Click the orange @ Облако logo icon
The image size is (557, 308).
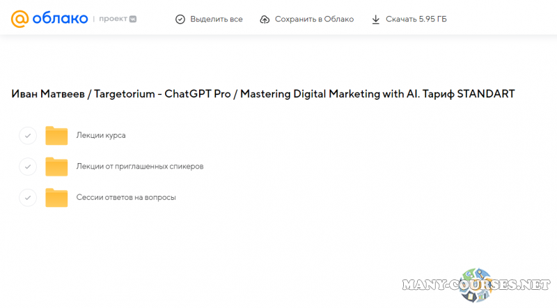coord(20,19)
